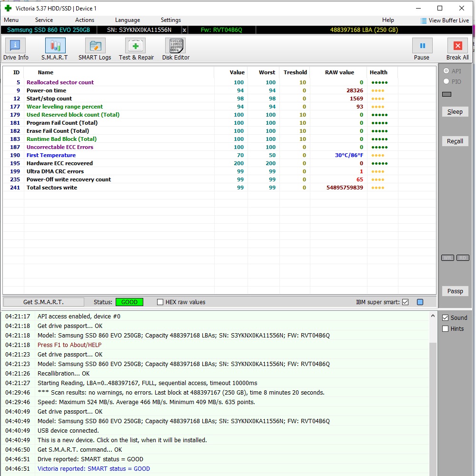Pause the current operation
Image resolution: width=476 pixels, height=476 pixels.
tap(422, 49)
